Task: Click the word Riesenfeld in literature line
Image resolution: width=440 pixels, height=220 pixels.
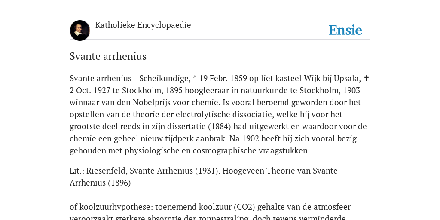Action: click(x=107, y=171)
